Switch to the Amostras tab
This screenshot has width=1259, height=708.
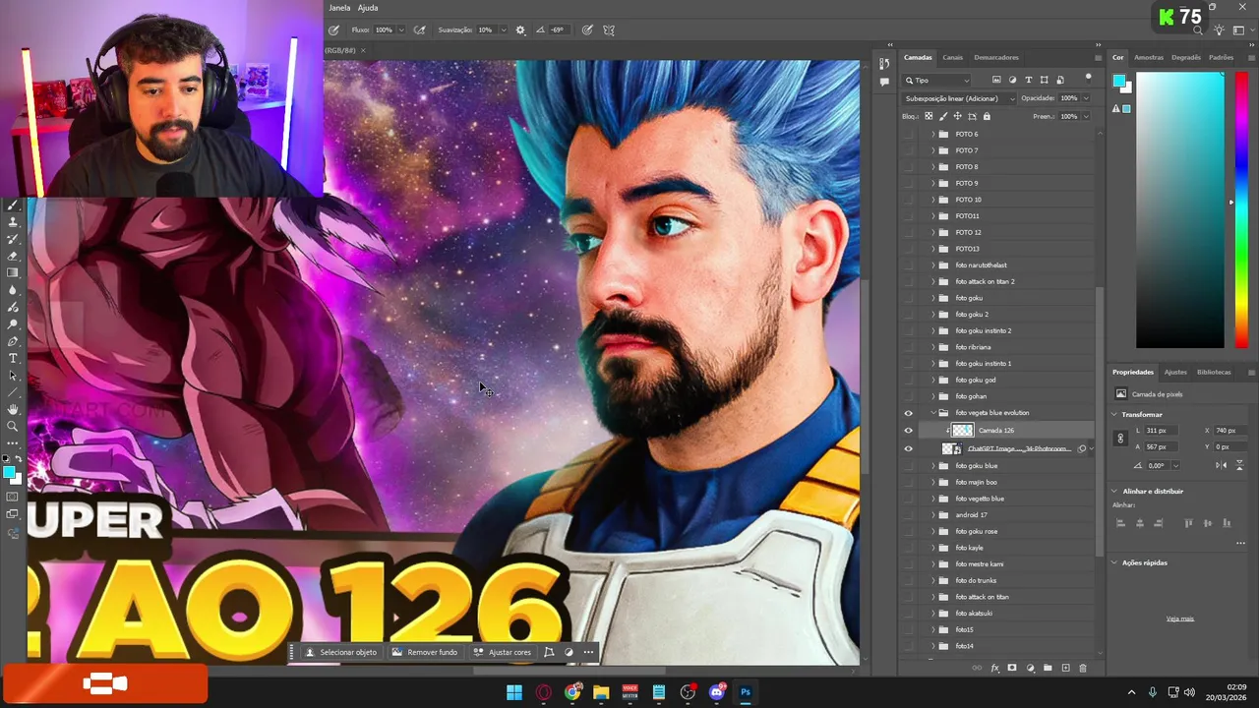(1149, 57)
